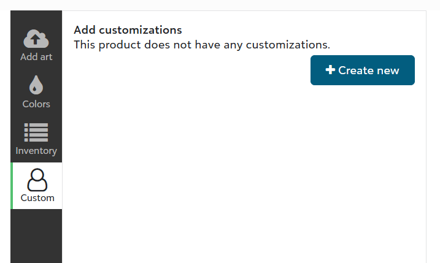Go to the Inventory tab

tap(36, 139)
